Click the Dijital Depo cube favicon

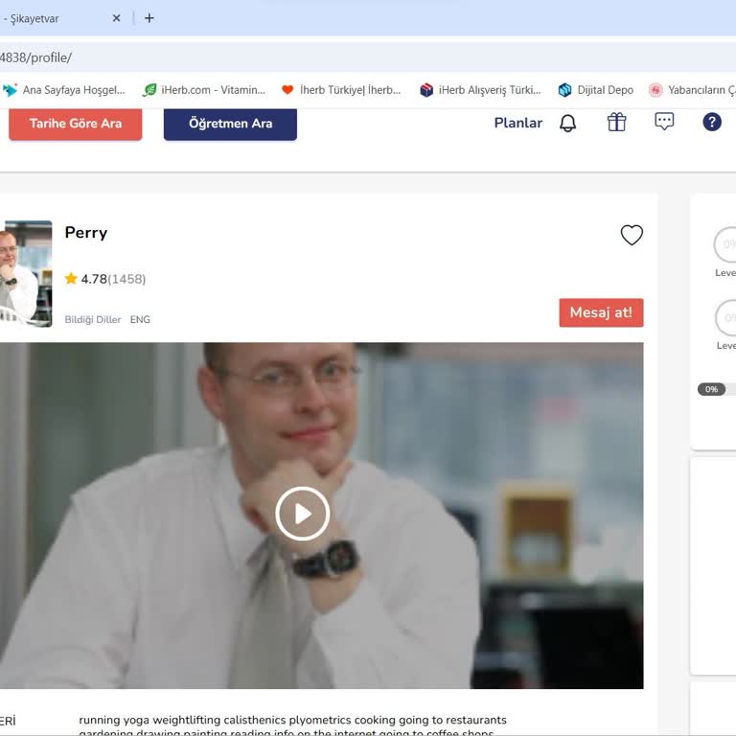pyautogui.click(x=564, y=90)
